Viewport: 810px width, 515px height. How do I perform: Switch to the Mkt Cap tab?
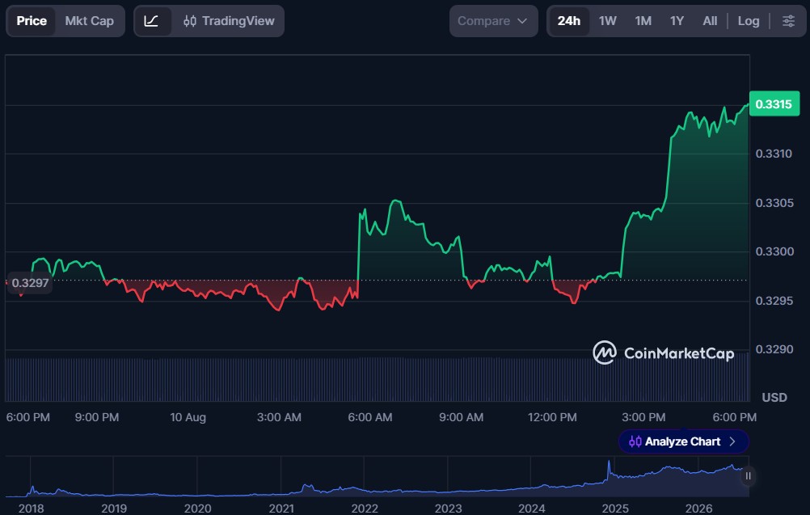pyautogui.click(x=90, y=21)
